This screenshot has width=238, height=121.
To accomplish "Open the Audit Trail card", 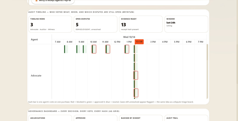I will 186,118.
